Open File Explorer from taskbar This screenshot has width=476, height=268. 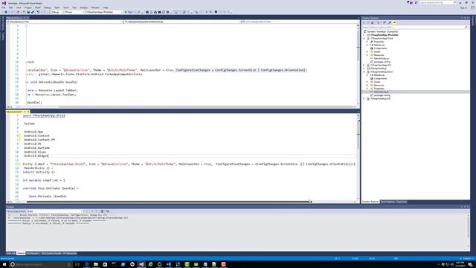tap(96, 264)
